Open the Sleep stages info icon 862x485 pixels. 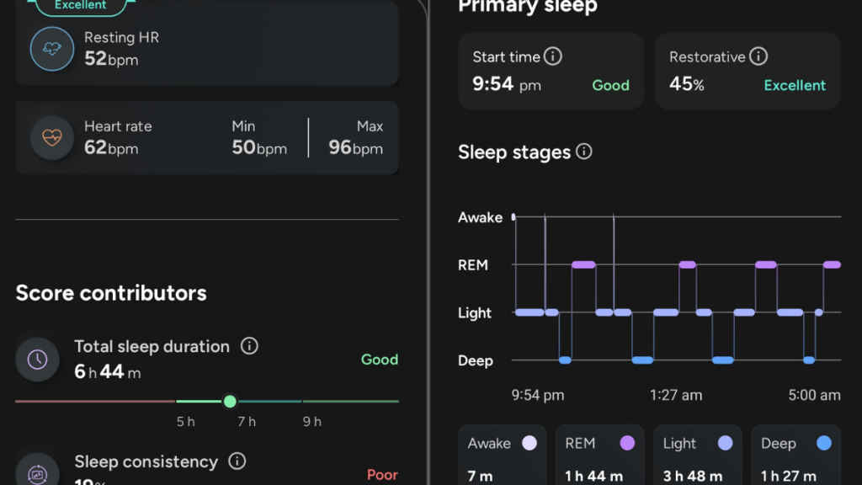(x=583, y=152)
